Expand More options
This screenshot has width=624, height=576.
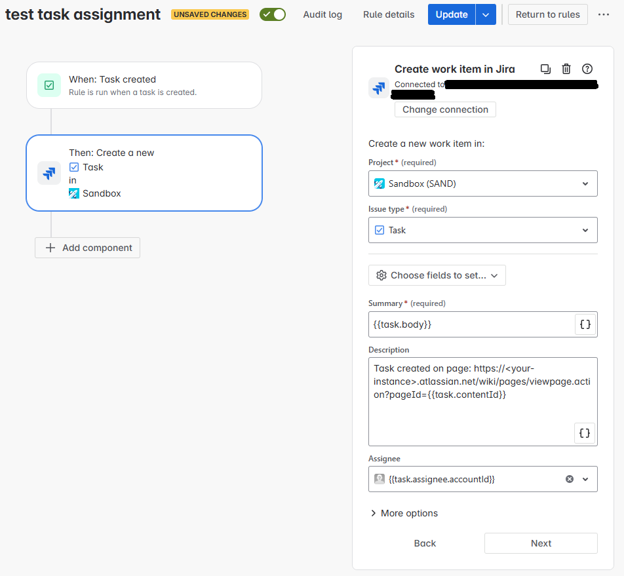point(404,514)
